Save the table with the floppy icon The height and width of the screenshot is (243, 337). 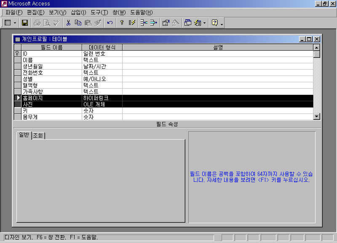(x=25, y=23)
